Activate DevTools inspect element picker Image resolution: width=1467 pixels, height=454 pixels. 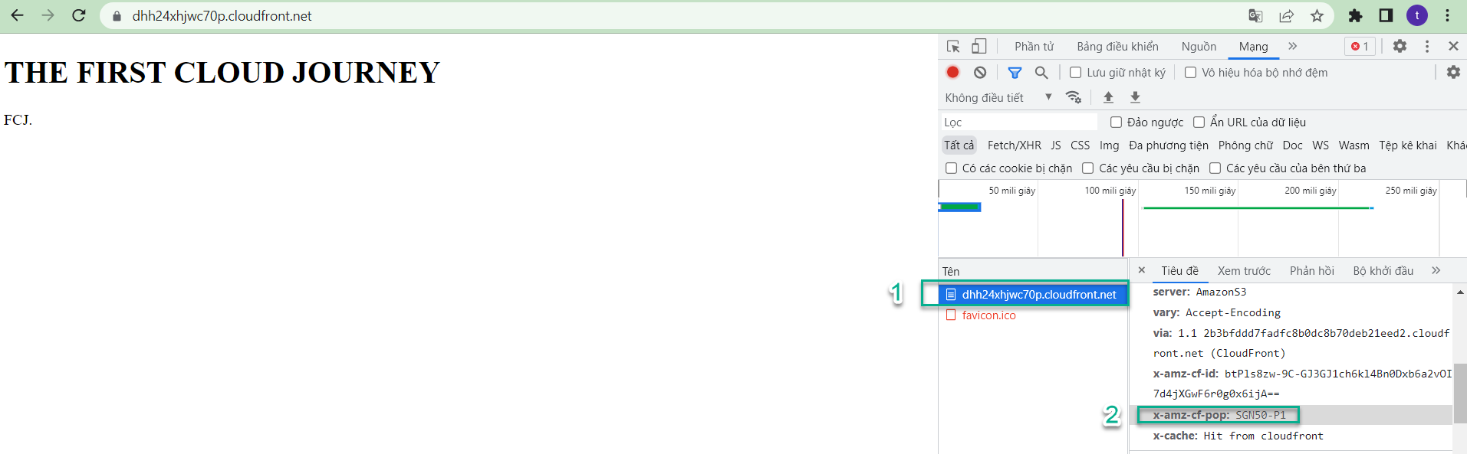953,47
